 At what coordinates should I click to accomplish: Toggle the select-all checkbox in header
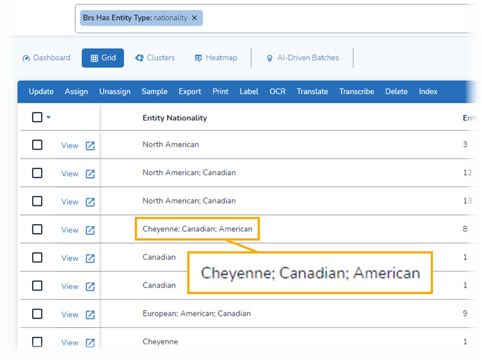37,117
